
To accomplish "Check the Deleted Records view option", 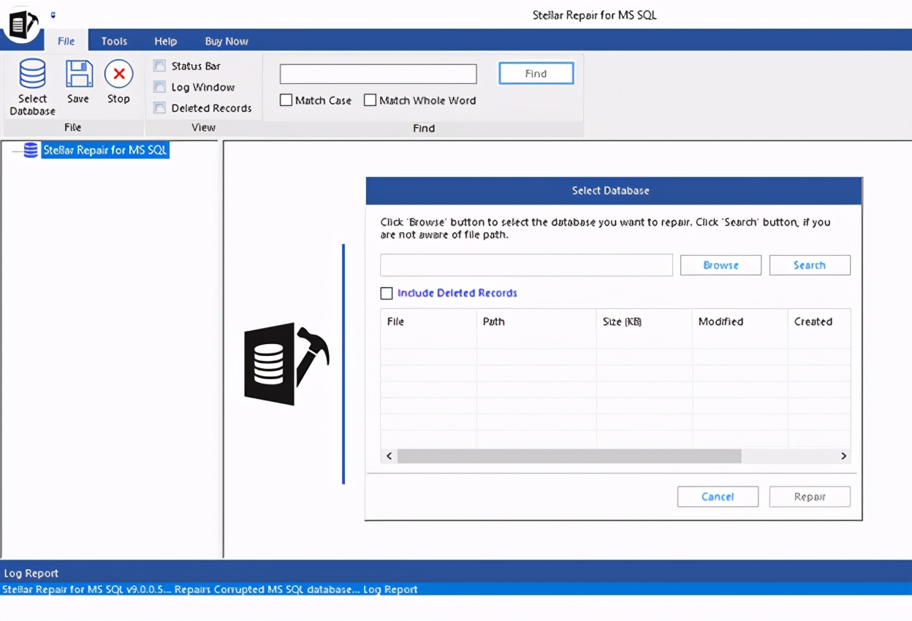I will pos(159,108).
